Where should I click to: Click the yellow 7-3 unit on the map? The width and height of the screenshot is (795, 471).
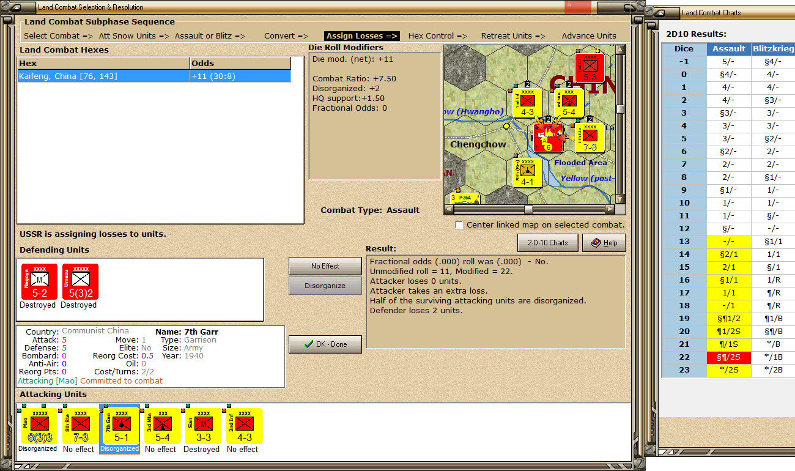tap(590, 138)
